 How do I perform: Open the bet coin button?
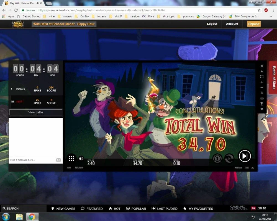pos(217,159)
